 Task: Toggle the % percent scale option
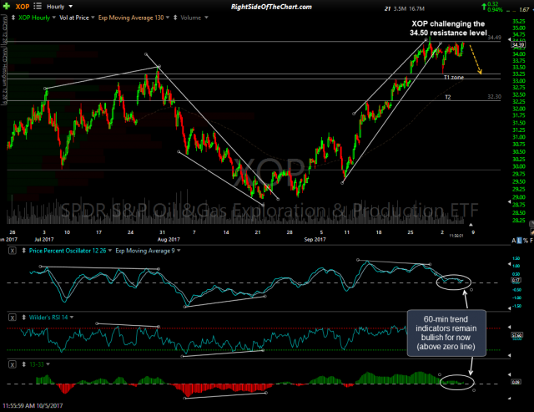pyautogui.click(x=526, y=241)
